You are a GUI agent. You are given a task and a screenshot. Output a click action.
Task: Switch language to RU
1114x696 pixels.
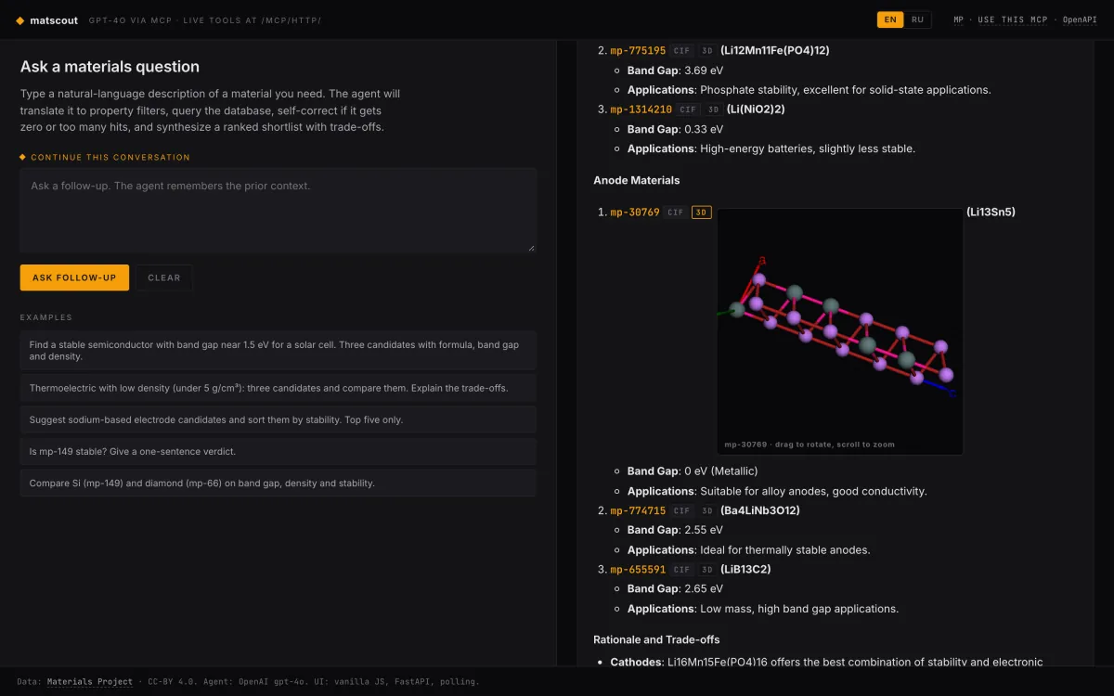(x=917, y=19)
